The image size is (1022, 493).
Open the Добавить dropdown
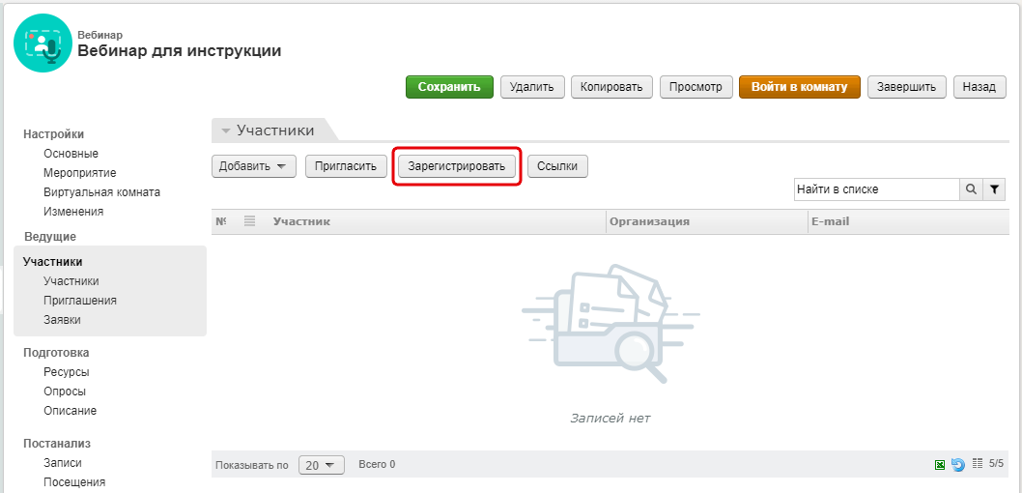[253, 165]
